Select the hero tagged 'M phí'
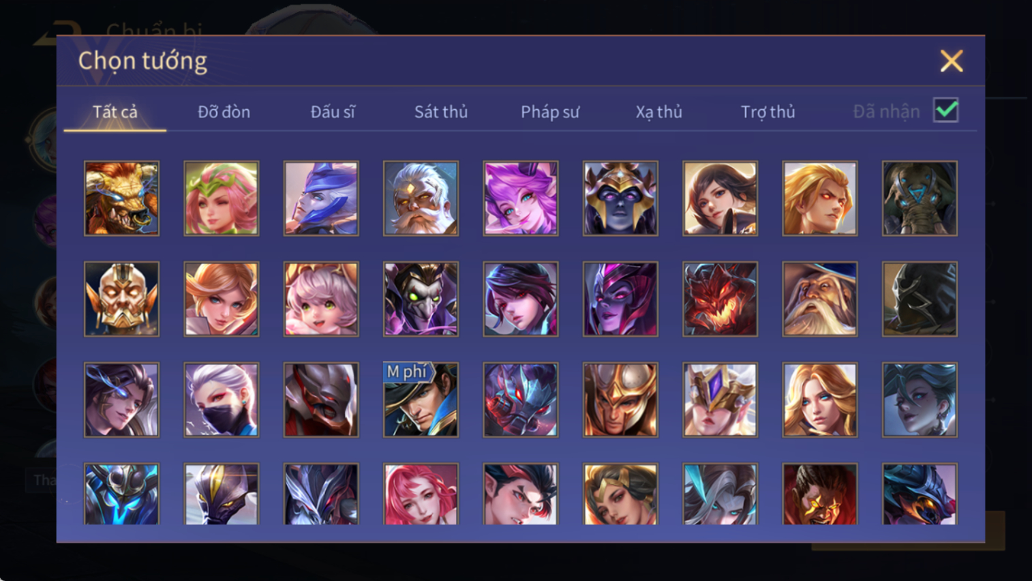Screen dimensions: 1032x581 click(x=421, y=400)
